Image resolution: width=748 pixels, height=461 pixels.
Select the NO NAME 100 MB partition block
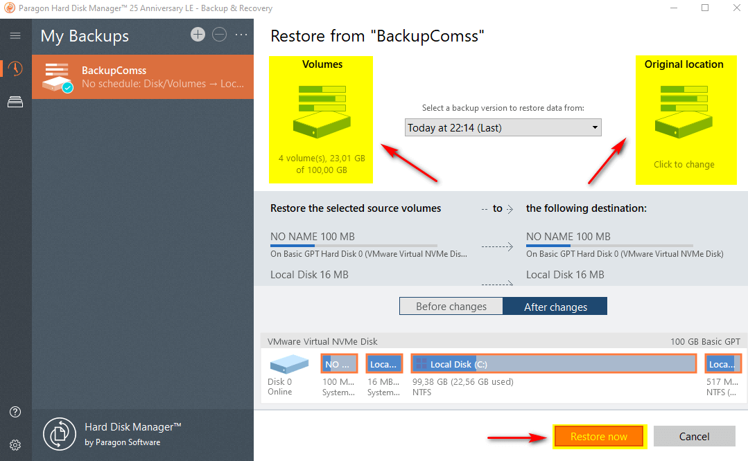[x=339, y=364]
